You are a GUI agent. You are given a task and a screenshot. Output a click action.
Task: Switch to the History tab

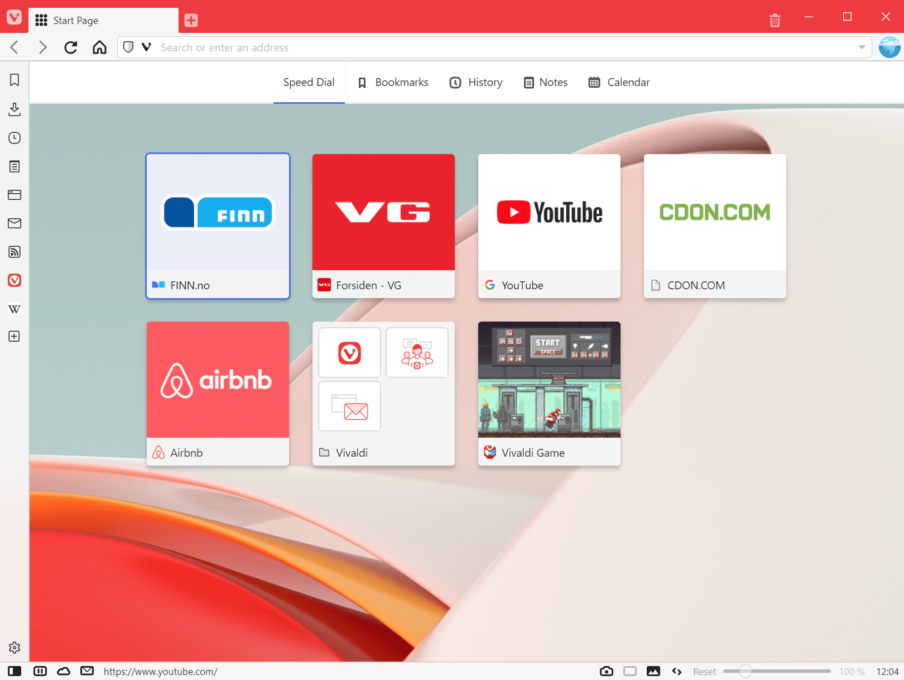coord(476,83)
